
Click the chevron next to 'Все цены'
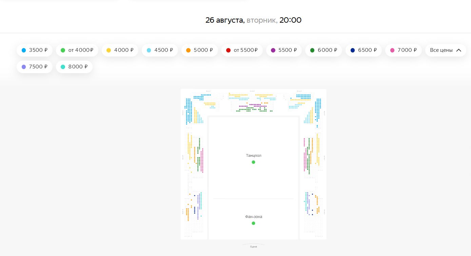point(459,50)
